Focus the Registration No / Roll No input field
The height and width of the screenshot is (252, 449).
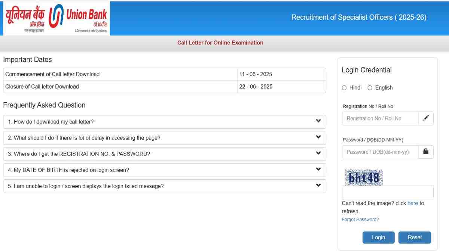pos(380,118)
